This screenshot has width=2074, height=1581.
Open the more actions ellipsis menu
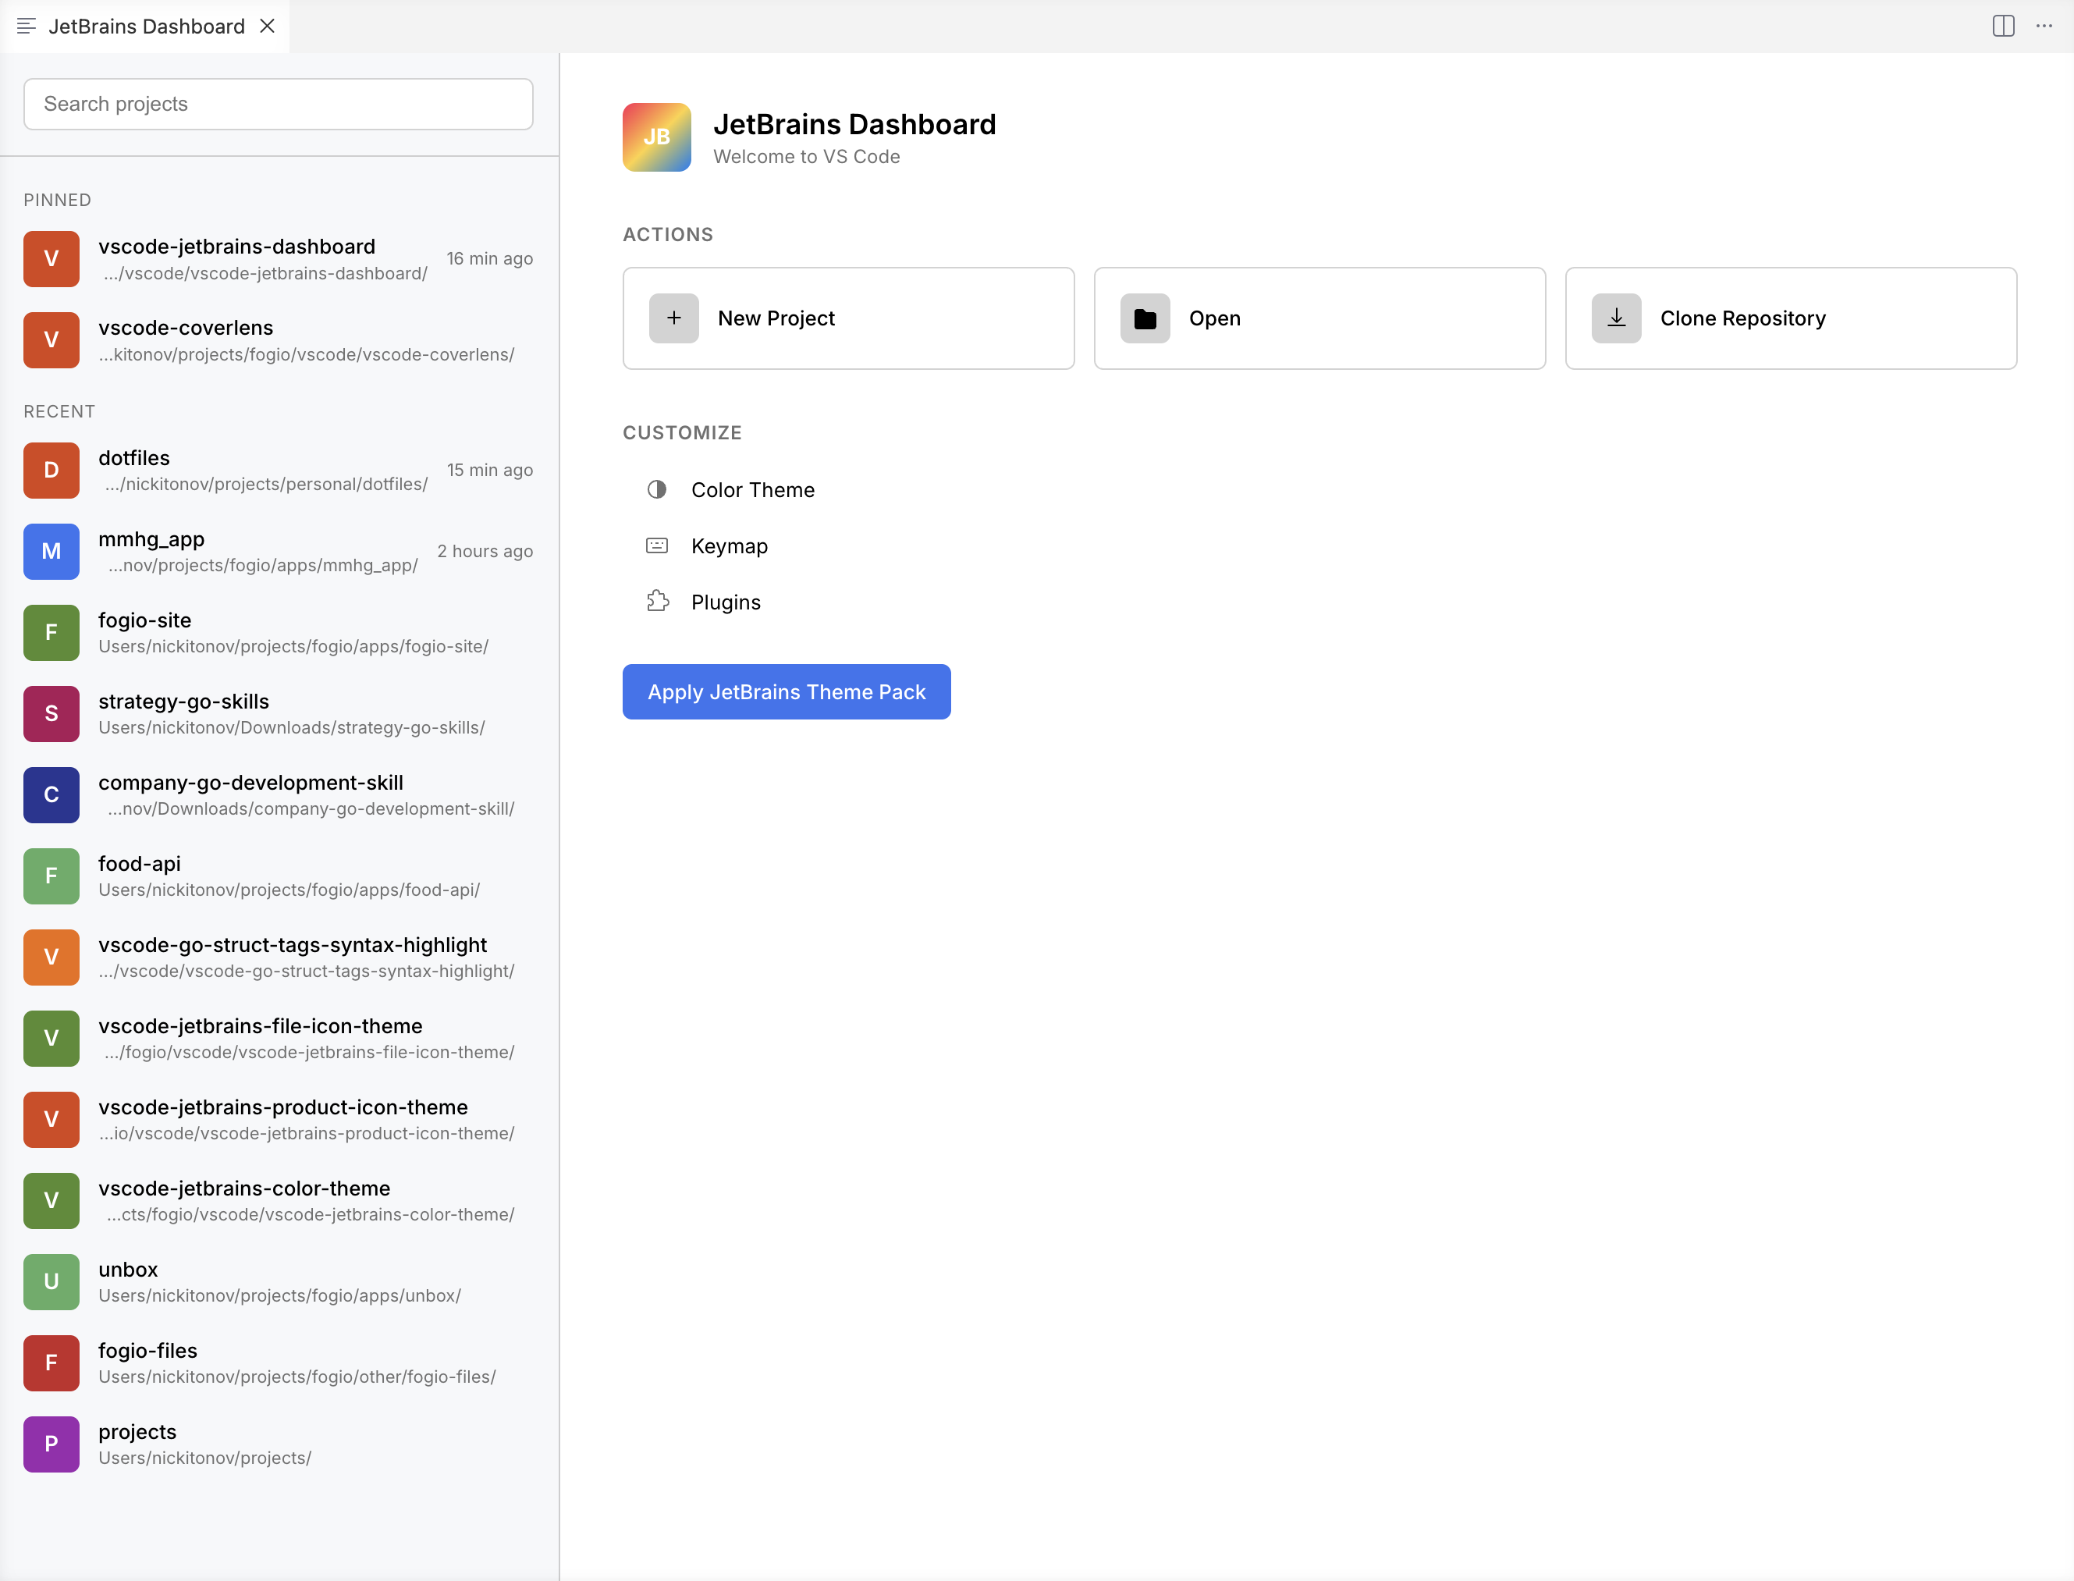pyautogui.click(x=2045, y=27)
